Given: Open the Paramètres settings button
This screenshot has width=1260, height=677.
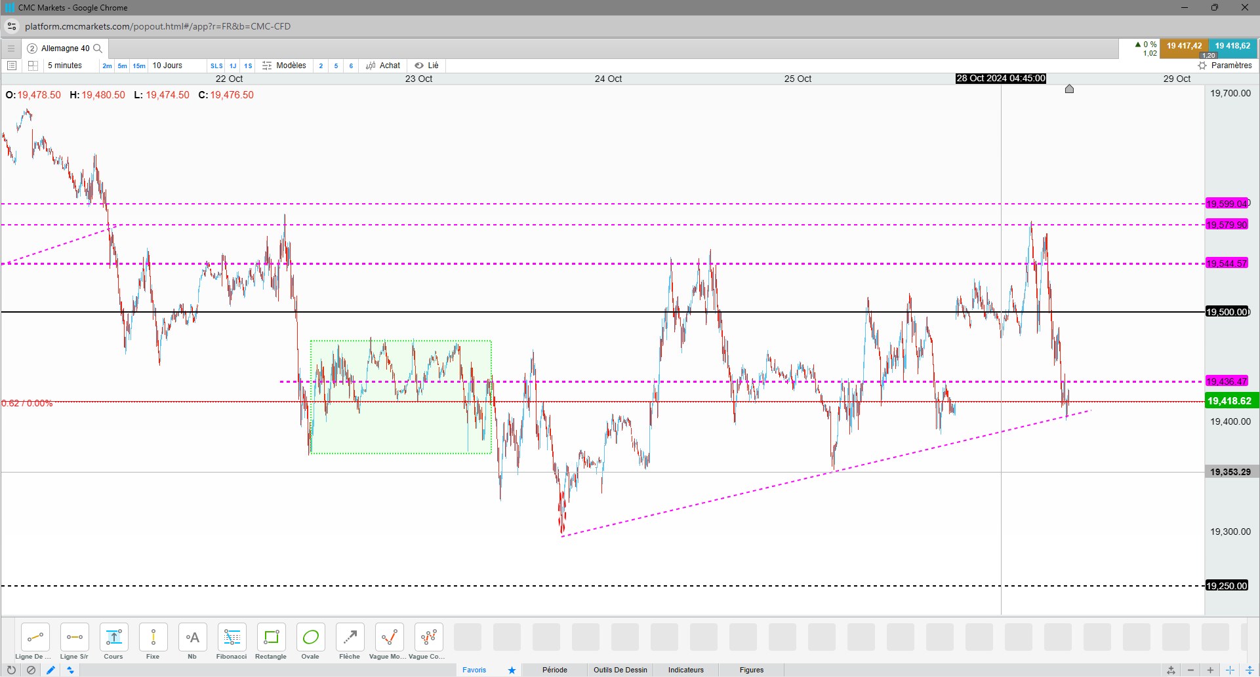Looking at the screenshot, I should coord(1225,66).
